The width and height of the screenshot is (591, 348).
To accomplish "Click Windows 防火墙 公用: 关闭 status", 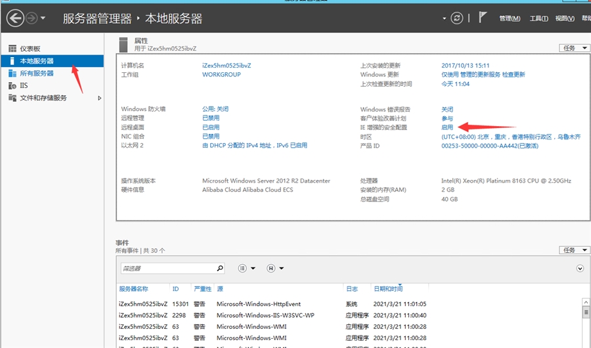I will coord(215,109).
